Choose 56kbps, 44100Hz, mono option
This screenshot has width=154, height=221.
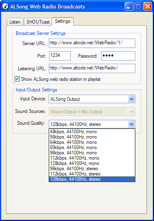click(x=92, y=137)
